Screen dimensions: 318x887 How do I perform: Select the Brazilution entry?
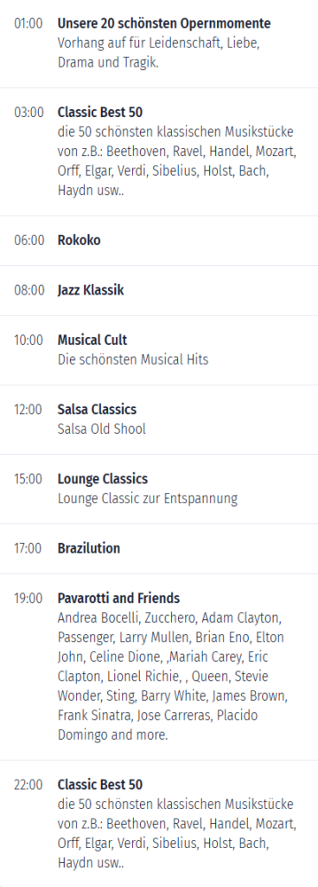click(x=88, y=548)
